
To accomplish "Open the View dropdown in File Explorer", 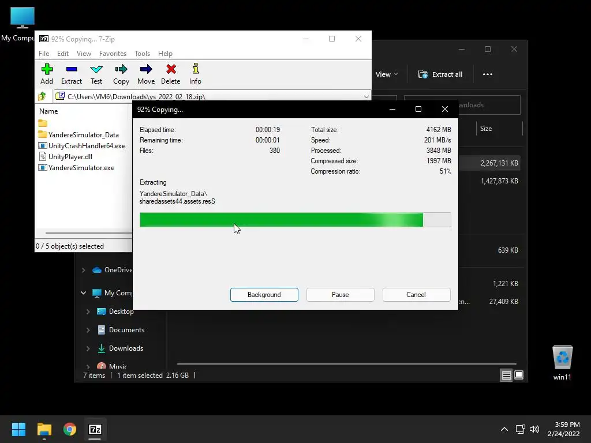I will [x=387, y=74].
